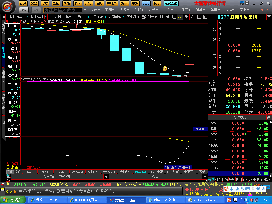The height and width of the screenshot is (204, 272).
Task: Open the 分析 menu
Action: (139, 10)
